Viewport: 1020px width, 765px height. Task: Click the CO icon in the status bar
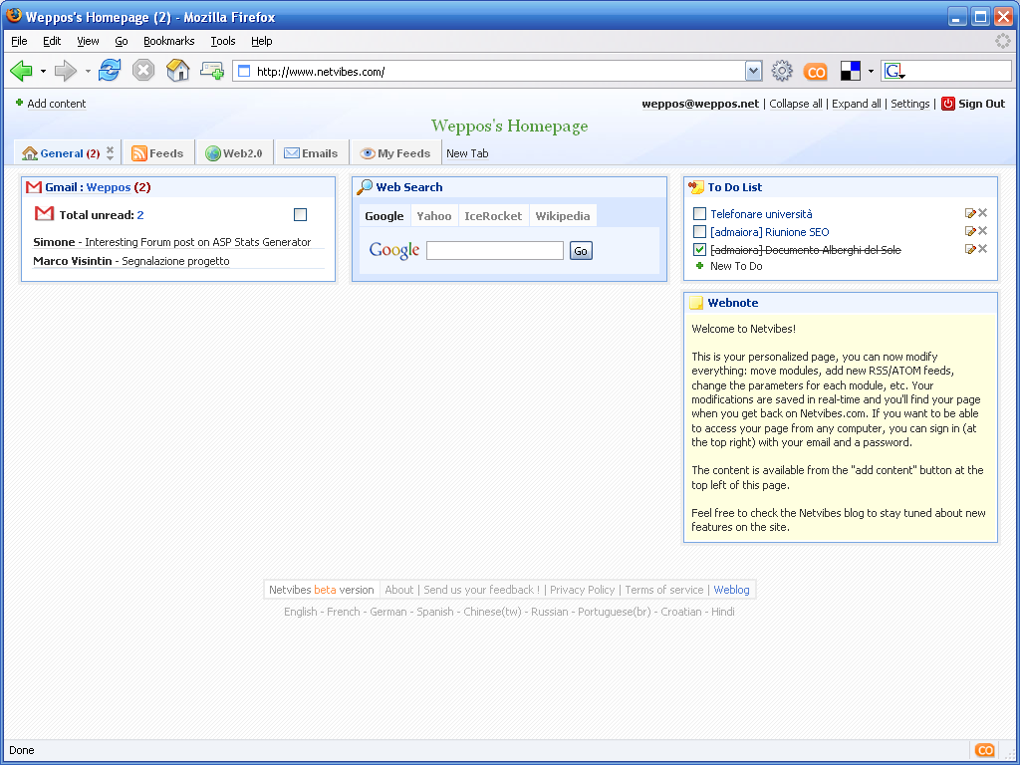point(985,750)
